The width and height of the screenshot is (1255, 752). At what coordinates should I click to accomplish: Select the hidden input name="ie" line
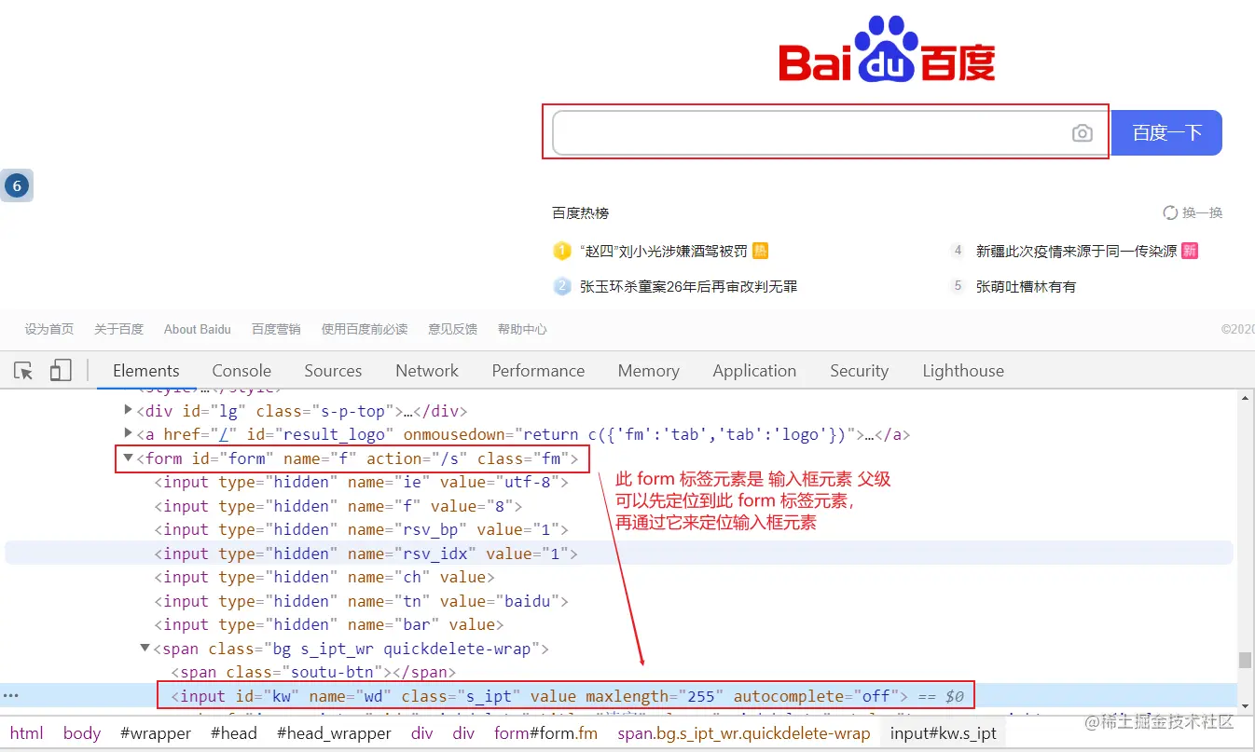tap(362, 482)
